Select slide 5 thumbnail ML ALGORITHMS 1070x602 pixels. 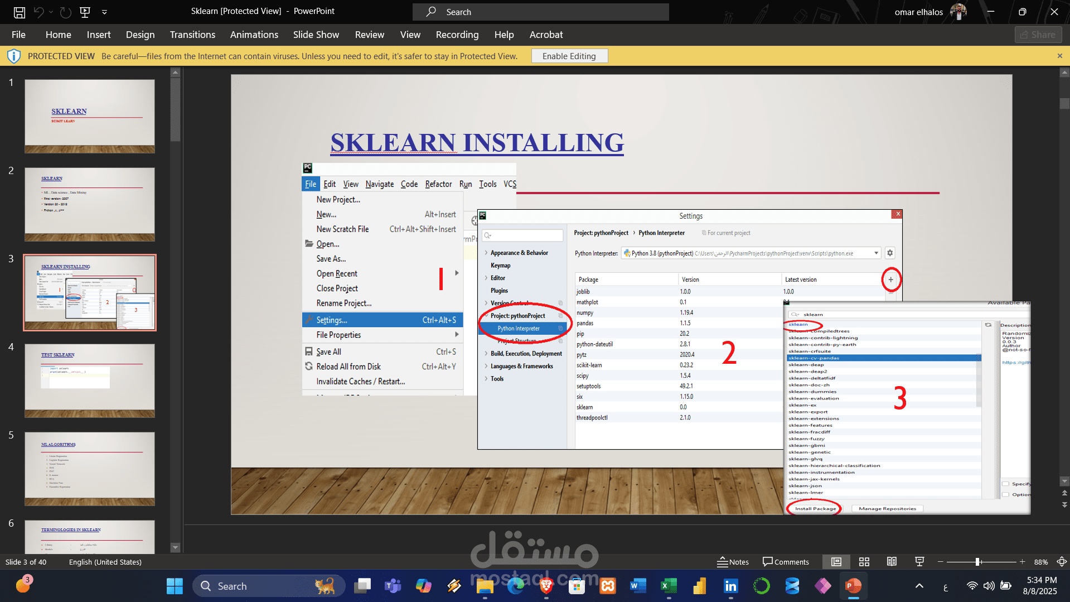[90, 469]
